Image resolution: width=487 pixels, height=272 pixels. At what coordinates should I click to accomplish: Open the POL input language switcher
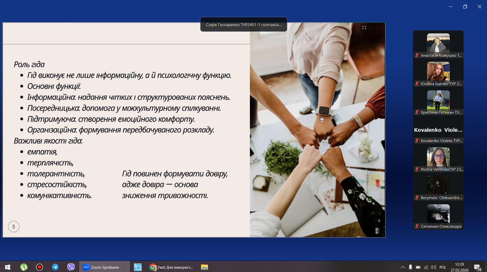(x=443, y=267)
